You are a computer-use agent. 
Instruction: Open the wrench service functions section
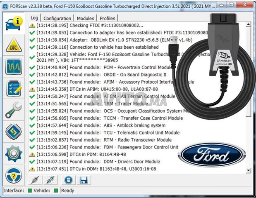point(14,110)
